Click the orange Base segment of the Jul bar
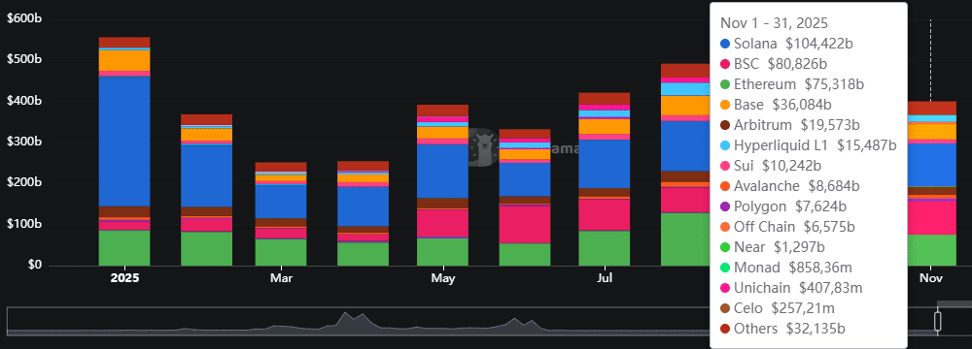The image size is (972, 349). (x=605, y=126)
